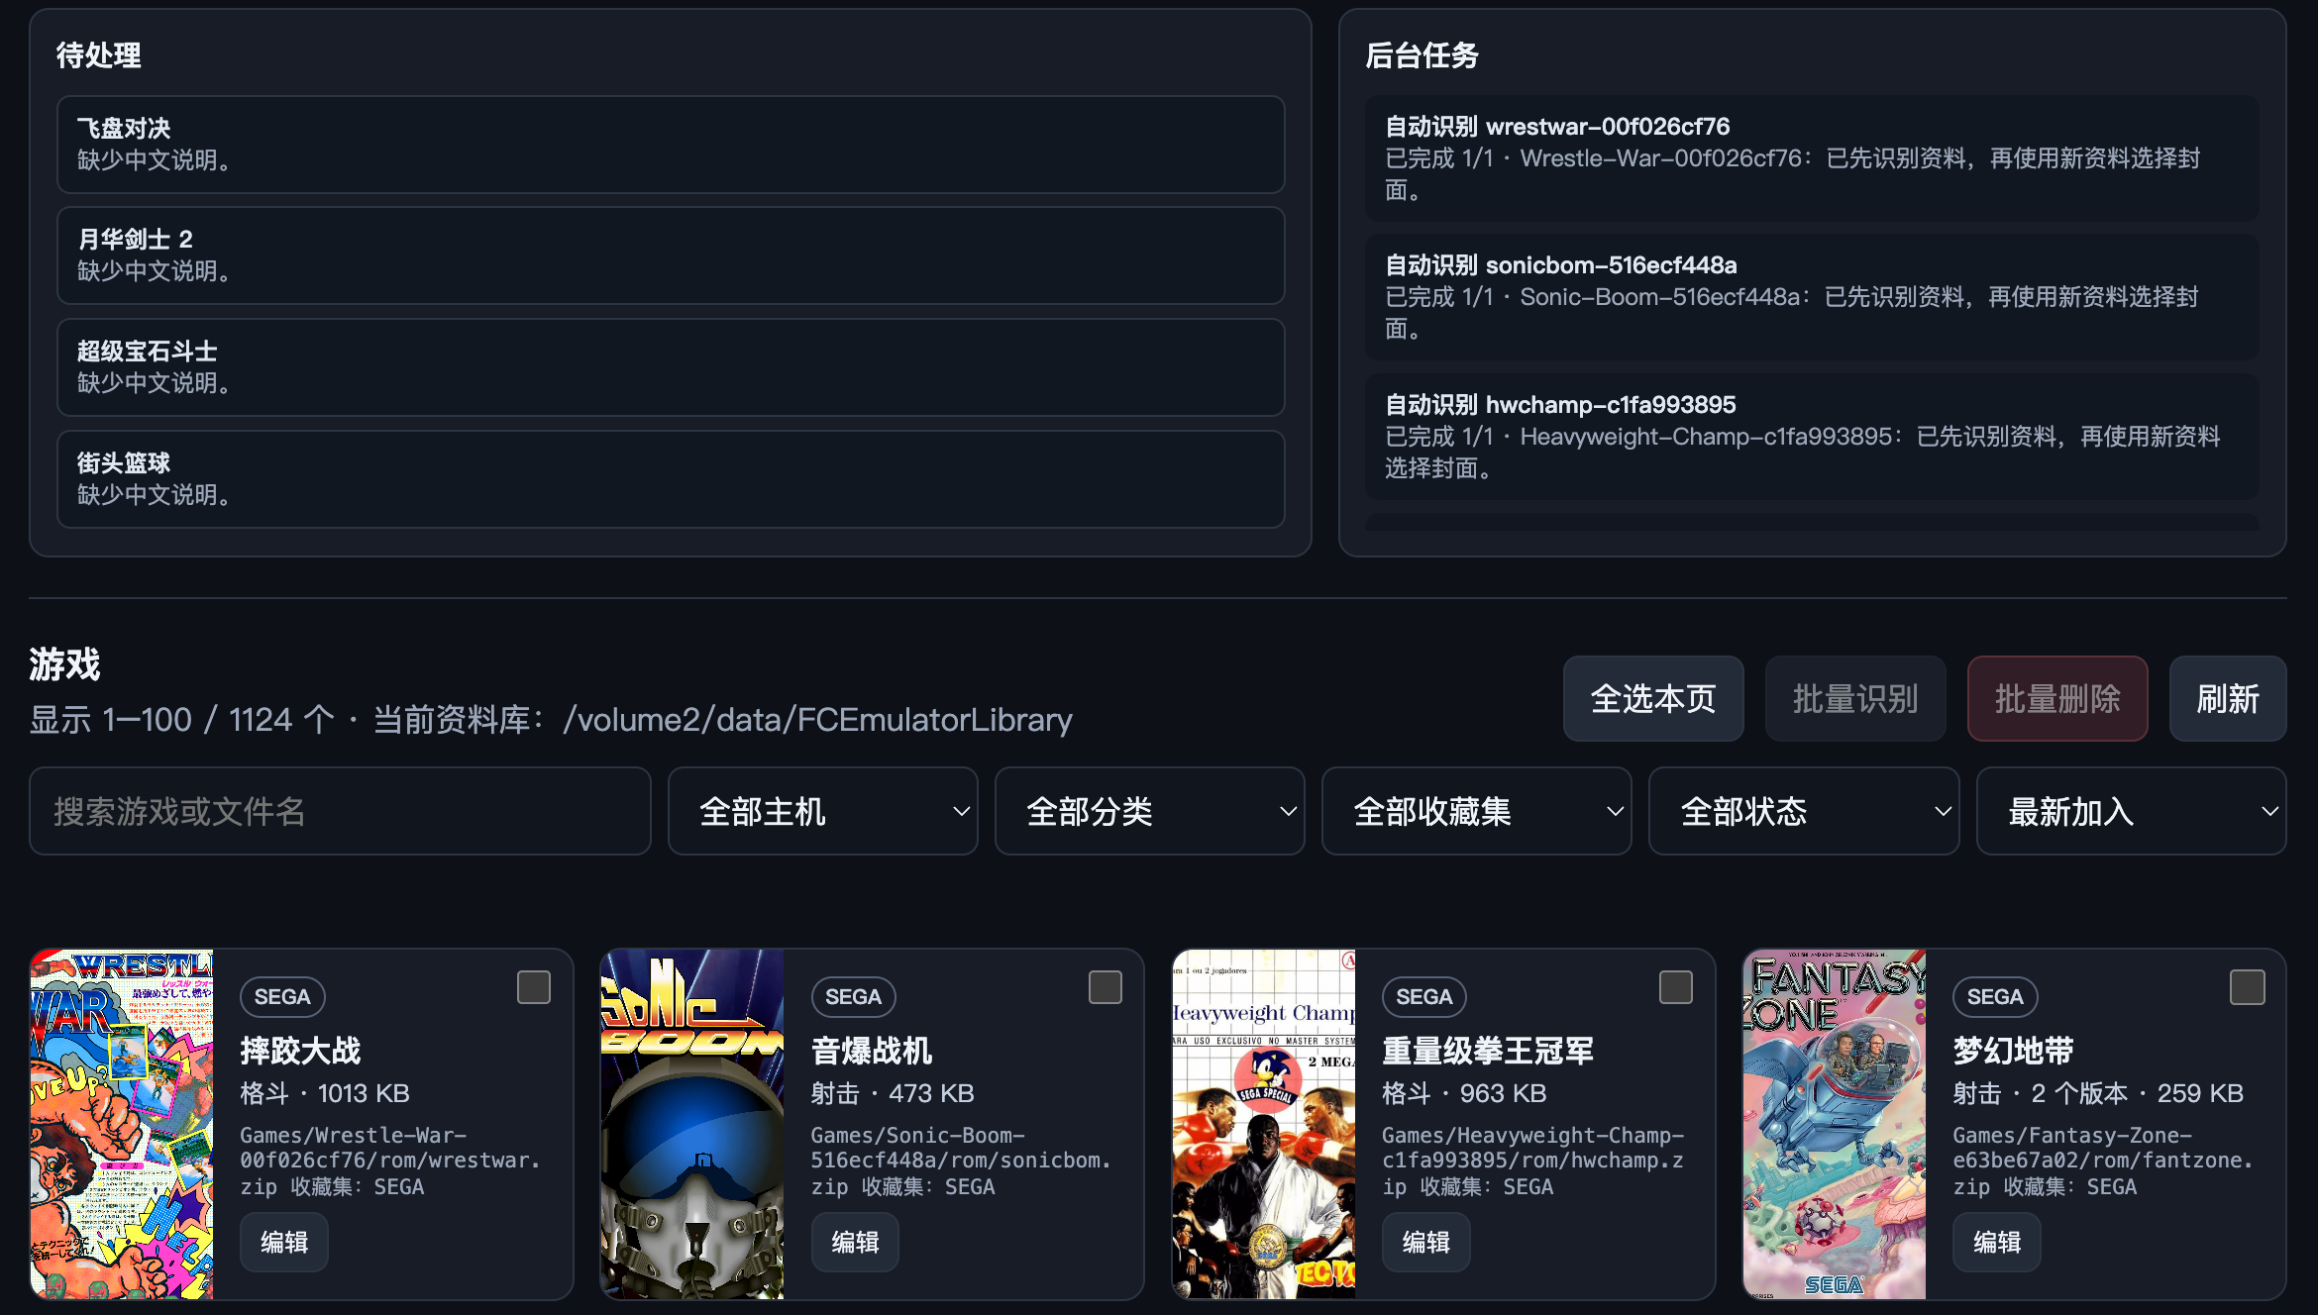Tick the checkbox on 摔跤大战 card
This screenshot has width=2318, height=1315.
[x=534, y=987]
